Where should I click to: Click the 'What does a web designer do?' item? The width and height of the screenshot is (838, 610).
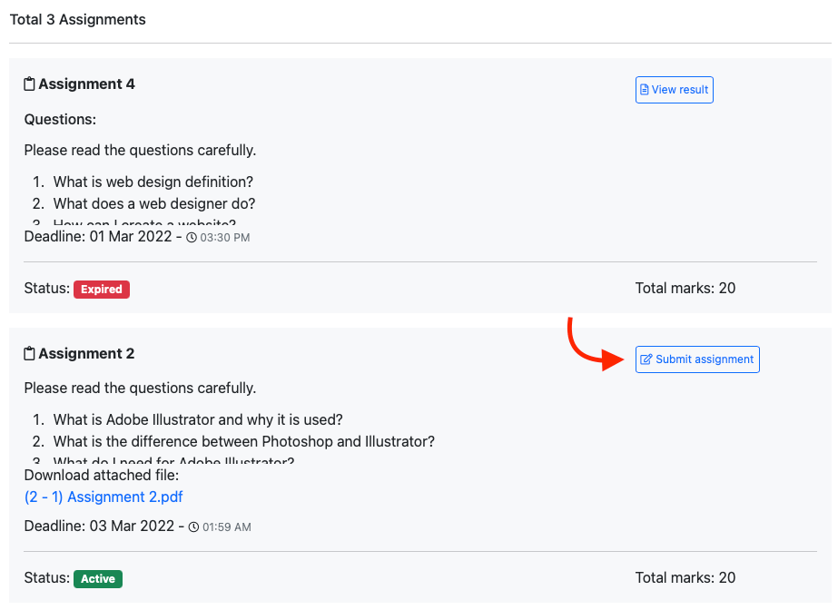click(x=154, y=203)
